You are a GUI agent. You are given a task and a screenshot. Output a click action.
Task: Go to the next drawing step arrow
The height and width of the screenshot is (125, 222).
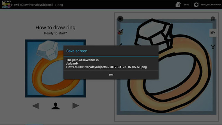tap(75, 106)
